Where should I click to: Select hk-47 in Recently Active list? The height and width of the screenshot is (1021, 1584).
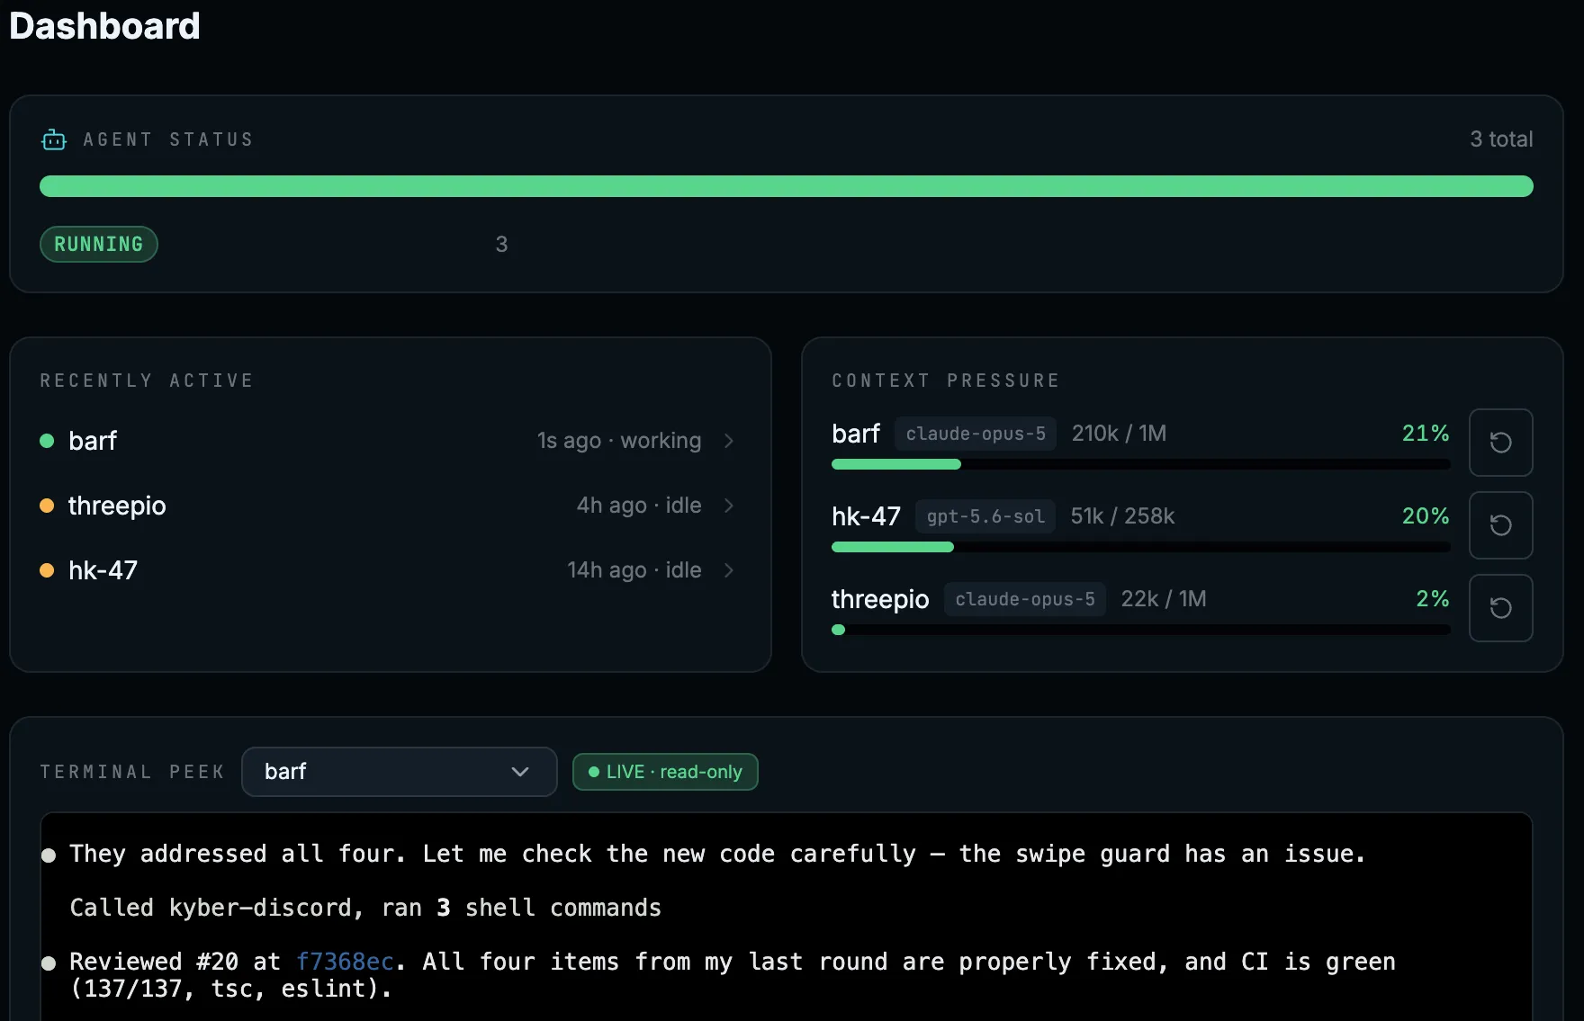coord(390,570)
